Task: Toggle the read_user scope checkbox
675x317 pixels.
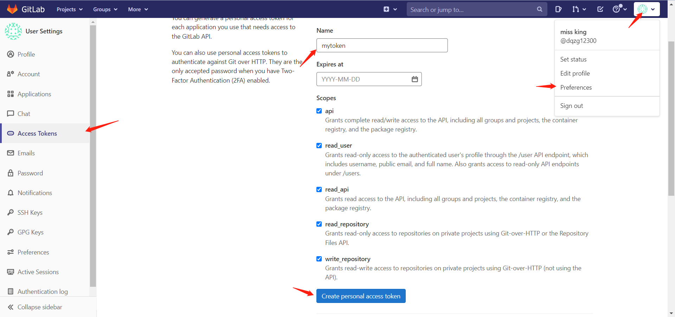Action: pyautogui.click(x=319, y=145)
